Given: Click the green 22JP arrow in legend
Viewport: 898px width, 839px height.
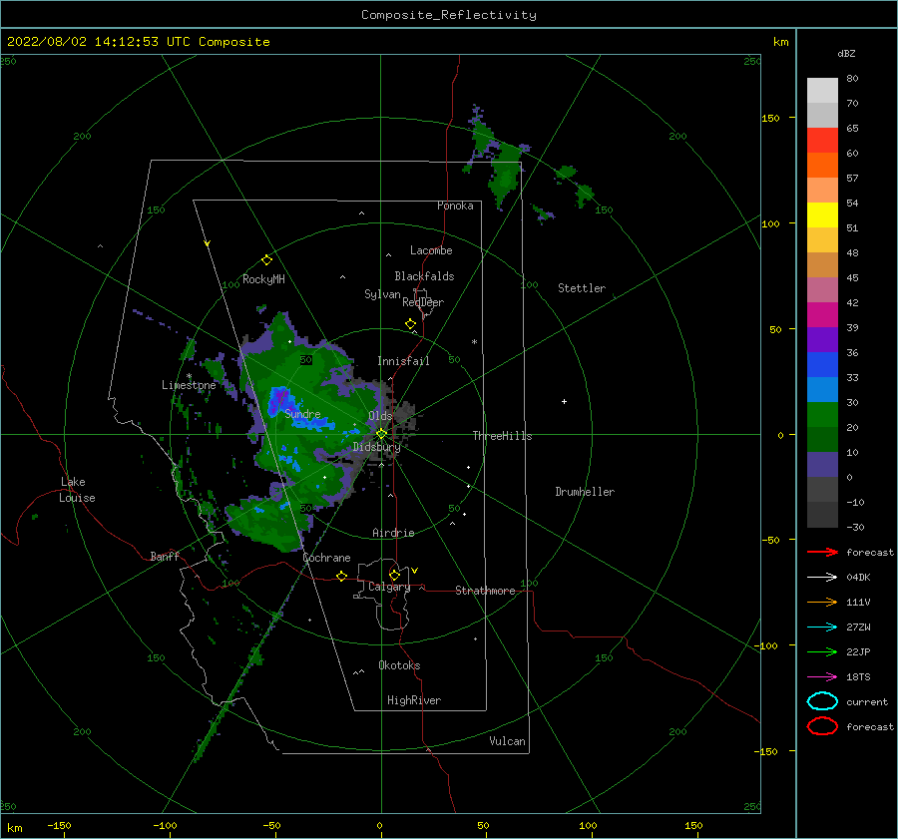Looking at the screenshot, I should (822, 651).
